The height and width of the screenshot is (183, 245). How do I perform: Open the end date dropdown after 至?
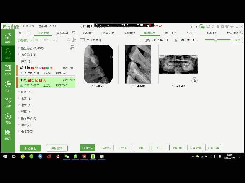point(198,40)
